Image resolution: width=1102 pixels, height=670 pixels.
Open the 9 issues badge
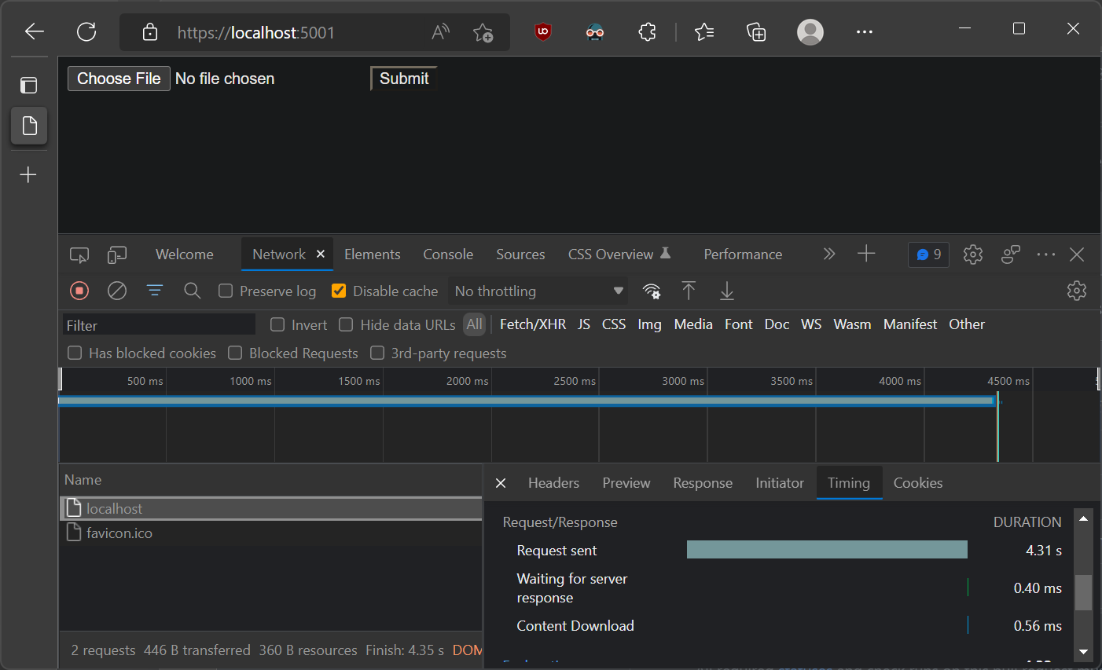[928, 254]
